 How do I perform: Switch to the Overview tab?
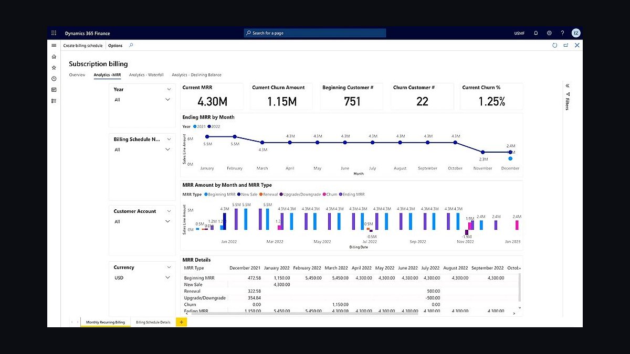77,75
